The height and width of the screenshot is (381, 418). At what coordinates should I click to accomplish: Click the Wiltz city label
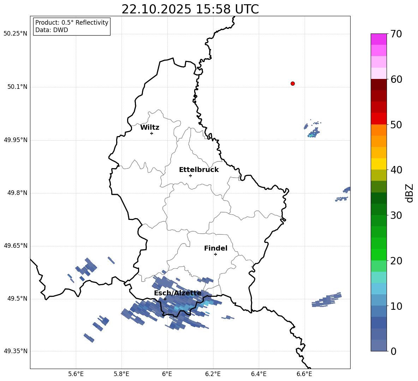150,128
